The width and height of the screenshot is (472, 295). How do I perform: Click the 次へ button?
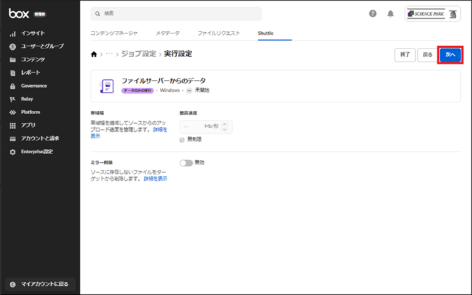450,55
